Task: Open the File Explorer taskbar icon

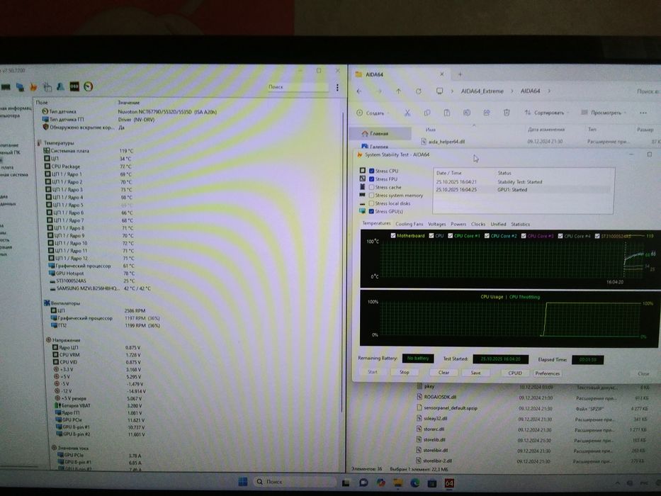Action: 398,483
